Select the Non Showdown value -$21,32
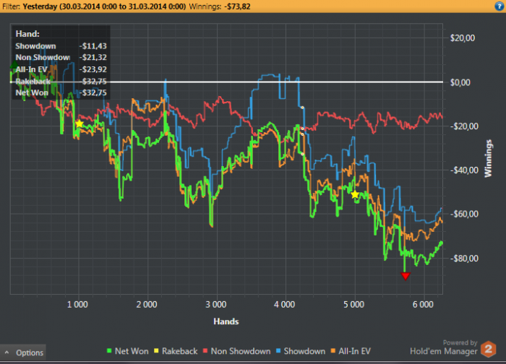This screenshot has height=364, width=506. (93, 57)
